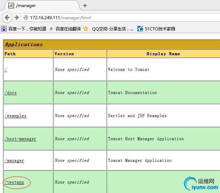Open the /examples application link
Viewport: 220px width, 193px height.
(15, 116)
